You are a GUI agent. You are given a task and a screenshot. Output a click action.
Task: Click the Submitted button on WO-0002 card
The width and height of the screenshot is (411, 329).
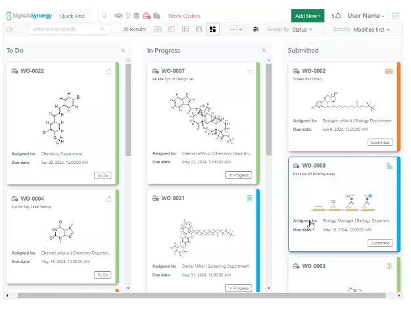[379, 142]
